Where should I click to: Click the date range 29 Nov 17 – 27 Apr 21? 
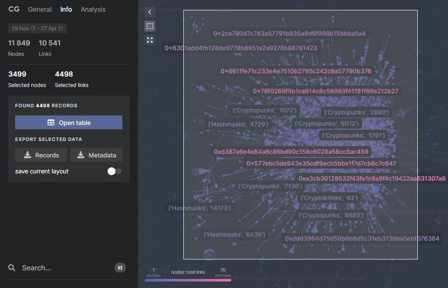tap(37, 29)
